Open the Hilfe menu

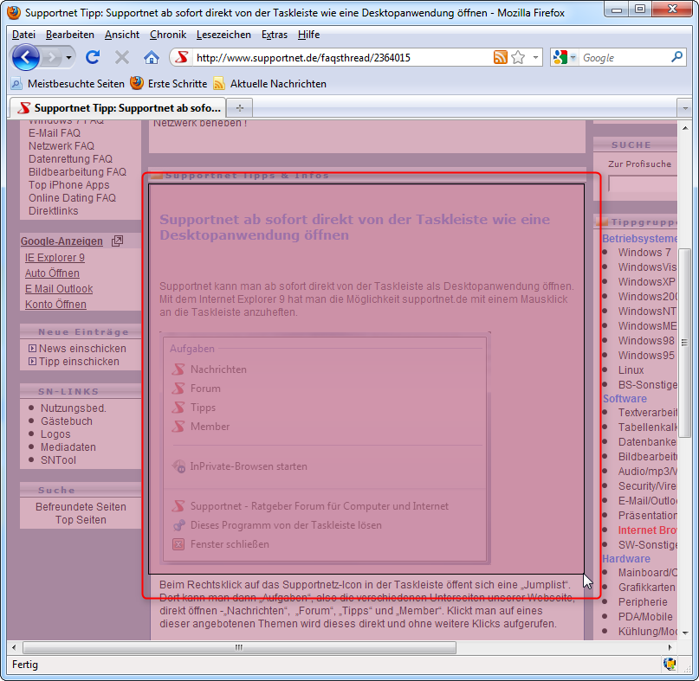[x=309, y=35]
